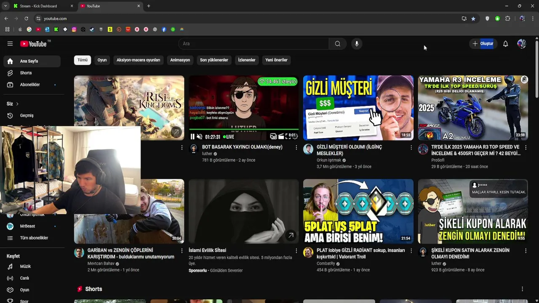Start voice search with microphone icon
The height and width of the screenshot is (303, 539).
(357, 44)
